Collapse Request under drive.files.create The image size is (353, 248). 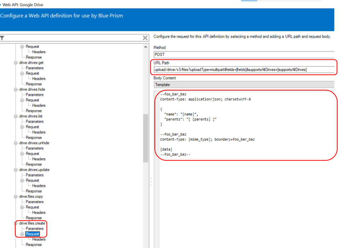pos(22,234)
